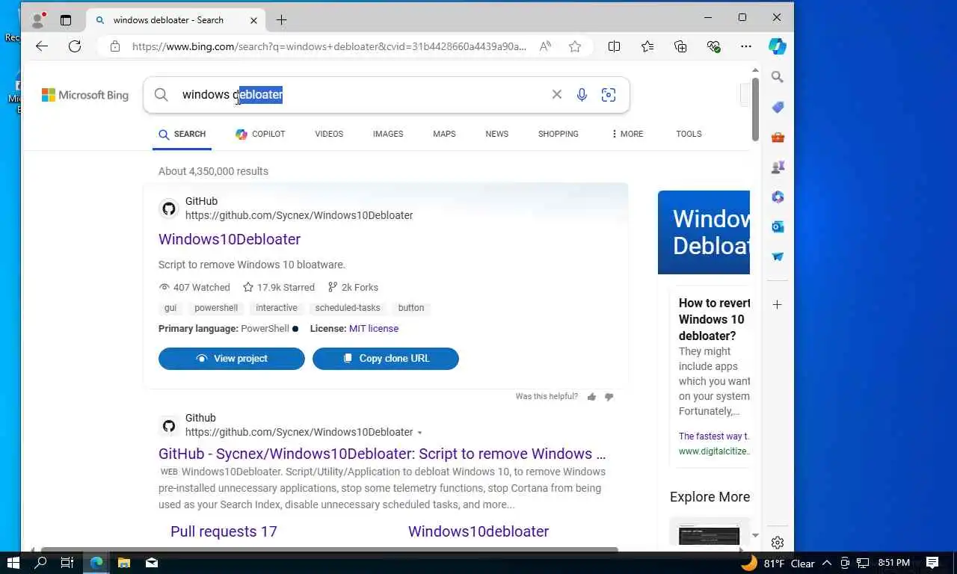Open the sidebar settings gear icon
The height and width of the screenshot is (574, 957).
778,543
